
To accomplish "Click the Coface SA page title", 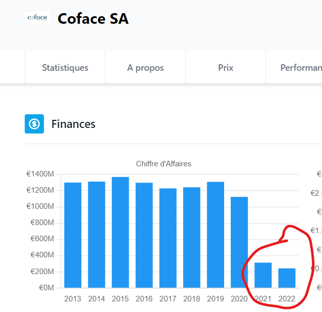I will 93,19.
